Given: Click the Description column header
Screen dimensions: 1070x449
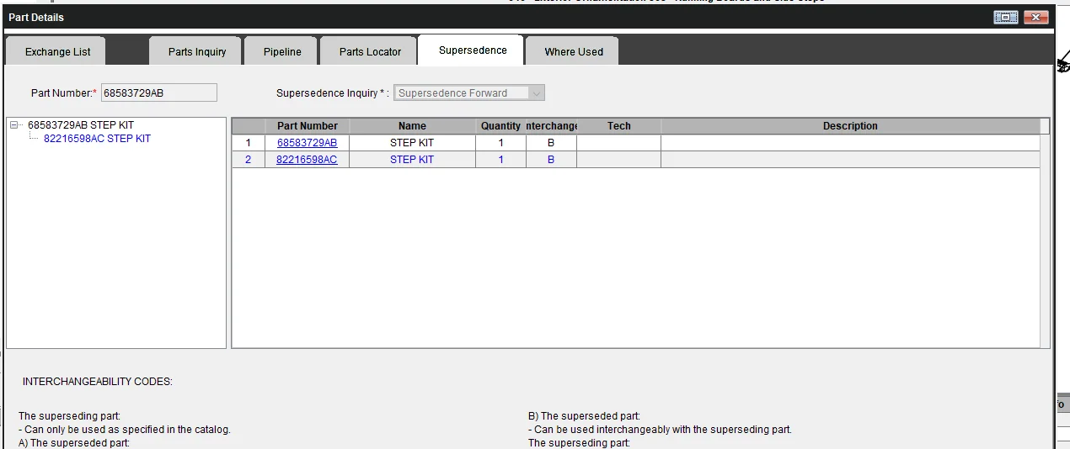Looking at the screenshot, I should pos(850,126).
